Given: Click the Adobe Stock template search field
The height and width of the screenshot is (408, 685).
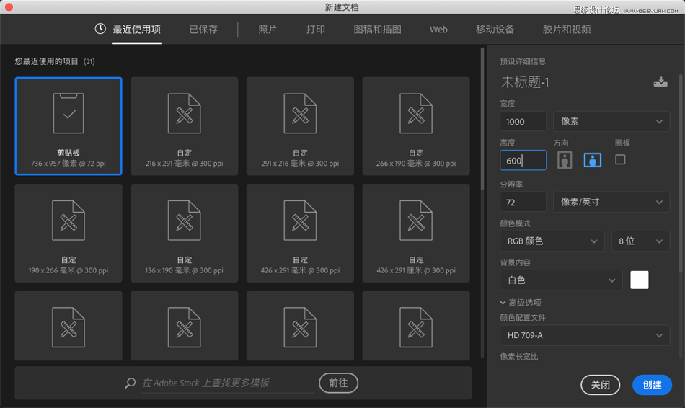Looking at the screenshot, I should click(x=227, y=383).
